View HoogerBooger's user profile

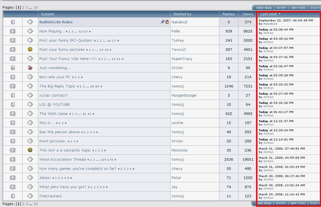pos(184,95)
